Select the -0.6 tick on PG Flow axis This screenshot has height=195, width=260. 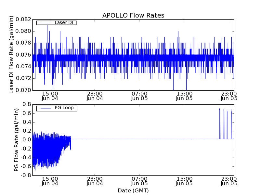[26, 166]
